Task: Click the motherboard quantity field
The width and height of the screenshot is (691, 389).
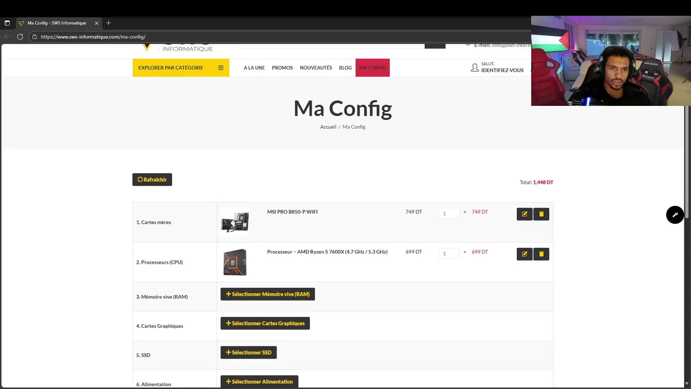Action: pyautogui.click(x=449, y=213)
